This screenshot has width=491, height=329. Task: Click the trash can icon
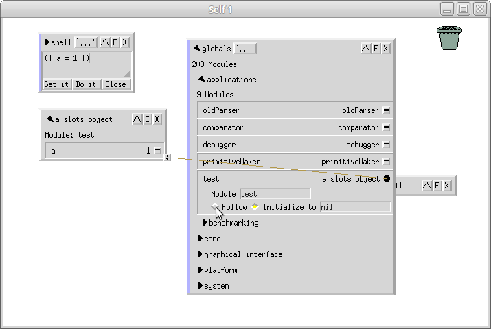click(449, 38)
